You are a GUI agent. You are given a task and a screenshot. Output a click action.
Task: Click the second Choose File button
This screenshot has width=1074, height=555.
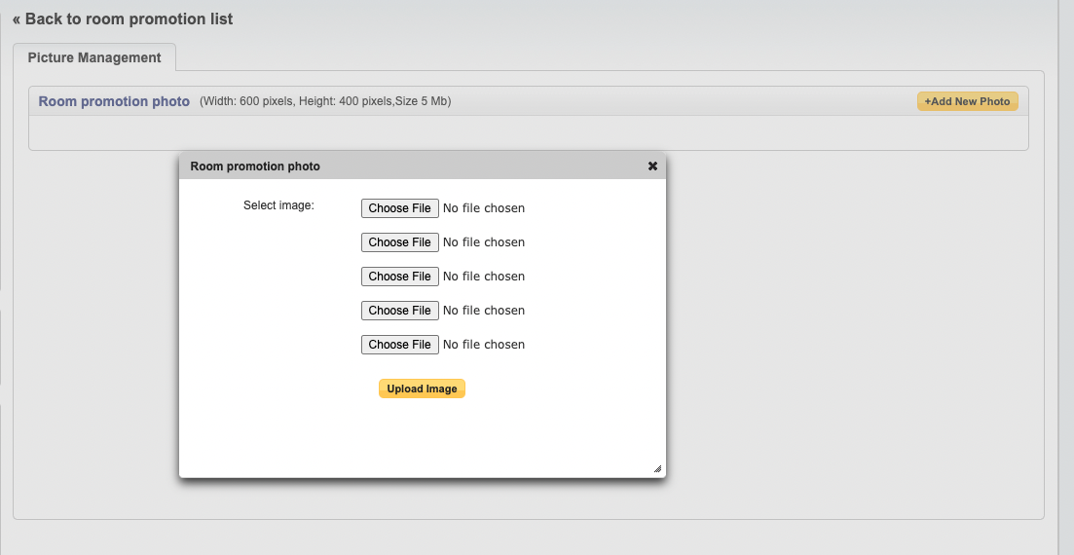pyautogui.click(x=399, y=242)
